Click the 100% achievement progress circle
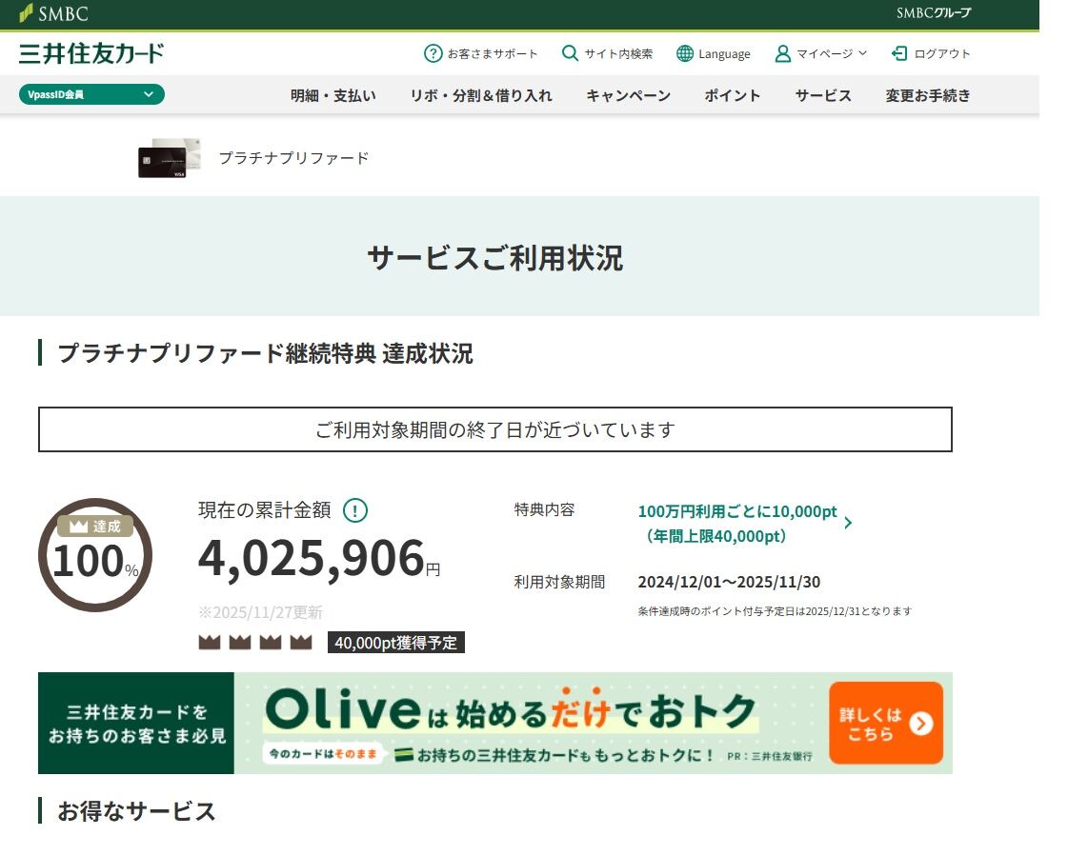The height and width of the screenshot is (856, 1068). point(94,555)
